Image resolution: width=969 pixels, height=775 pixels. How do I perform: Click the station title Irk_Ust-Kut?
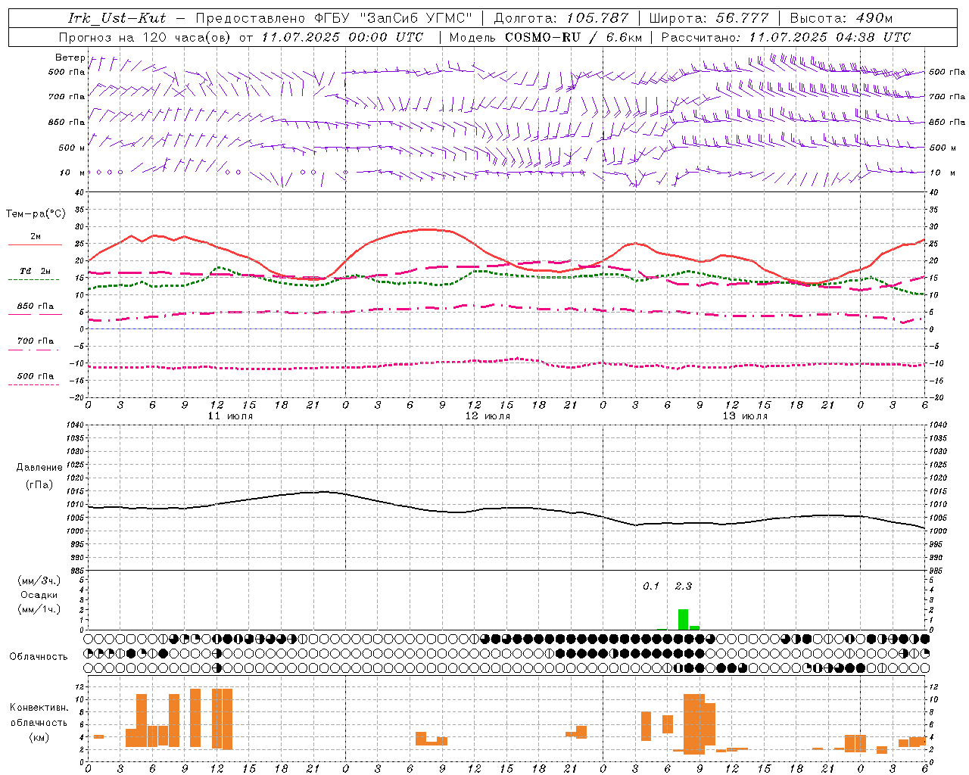pyautogui.click(x=117, y=18)
